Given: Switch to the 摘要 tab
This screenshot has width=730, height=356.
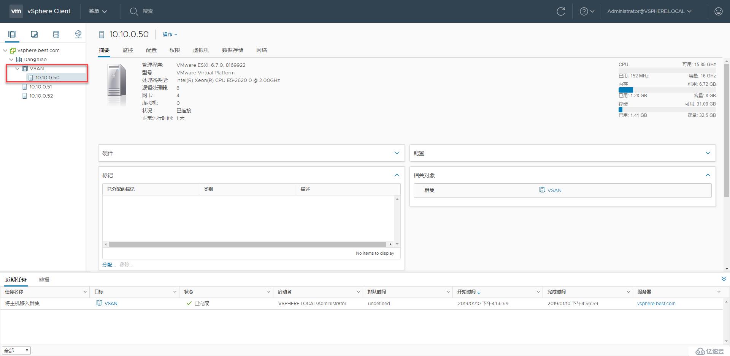Looking at the screenshot, I should [x=104, y=50].
